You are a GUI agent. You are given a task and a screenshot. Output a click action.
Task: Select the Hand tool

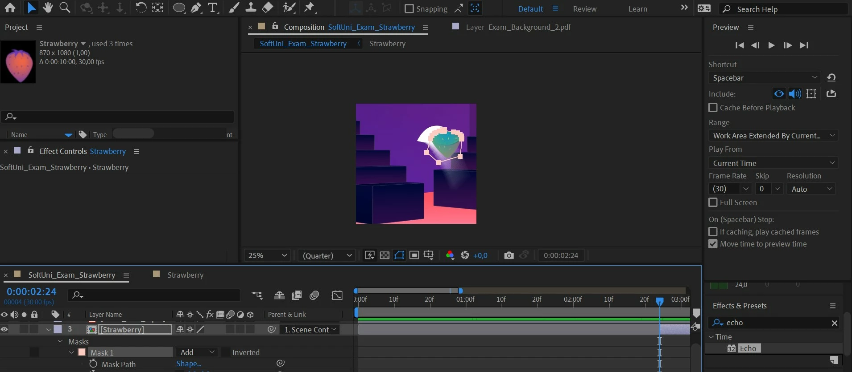48,8
